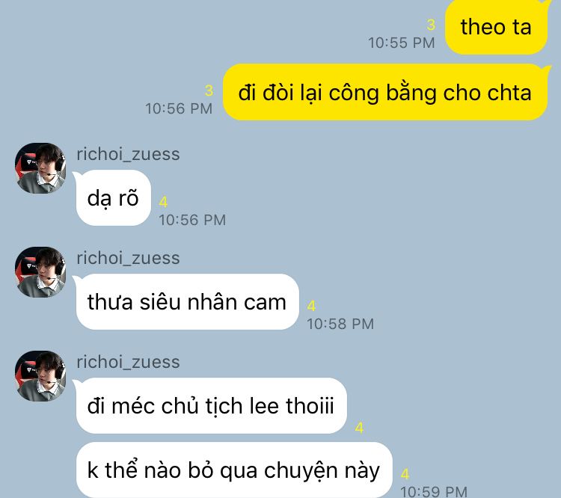The height and width of the screenshot is (498, 561).
Task: Tap the 10:58 PM timestamp
Action: pos(340,324)
